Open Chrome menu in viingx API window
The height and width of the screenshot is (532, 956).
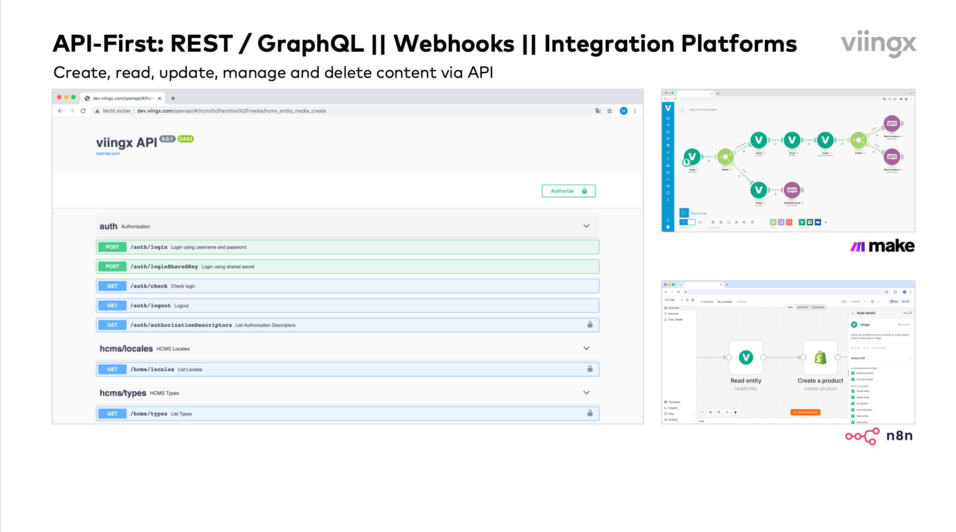(635, 111)
